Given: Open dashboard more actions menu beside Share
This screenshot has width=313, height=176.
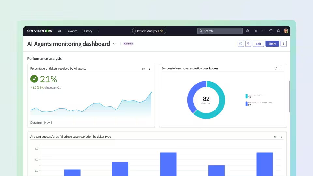Looking at the screenshot, I should (283, 44).
